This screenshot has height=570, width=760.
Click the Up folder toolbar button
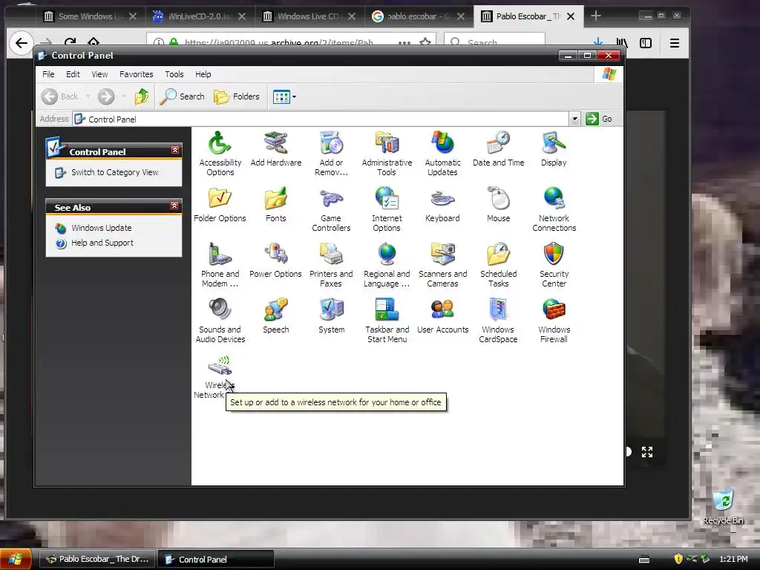142,96
